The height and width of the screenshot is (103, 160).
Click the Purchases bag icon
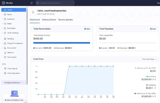5,28
